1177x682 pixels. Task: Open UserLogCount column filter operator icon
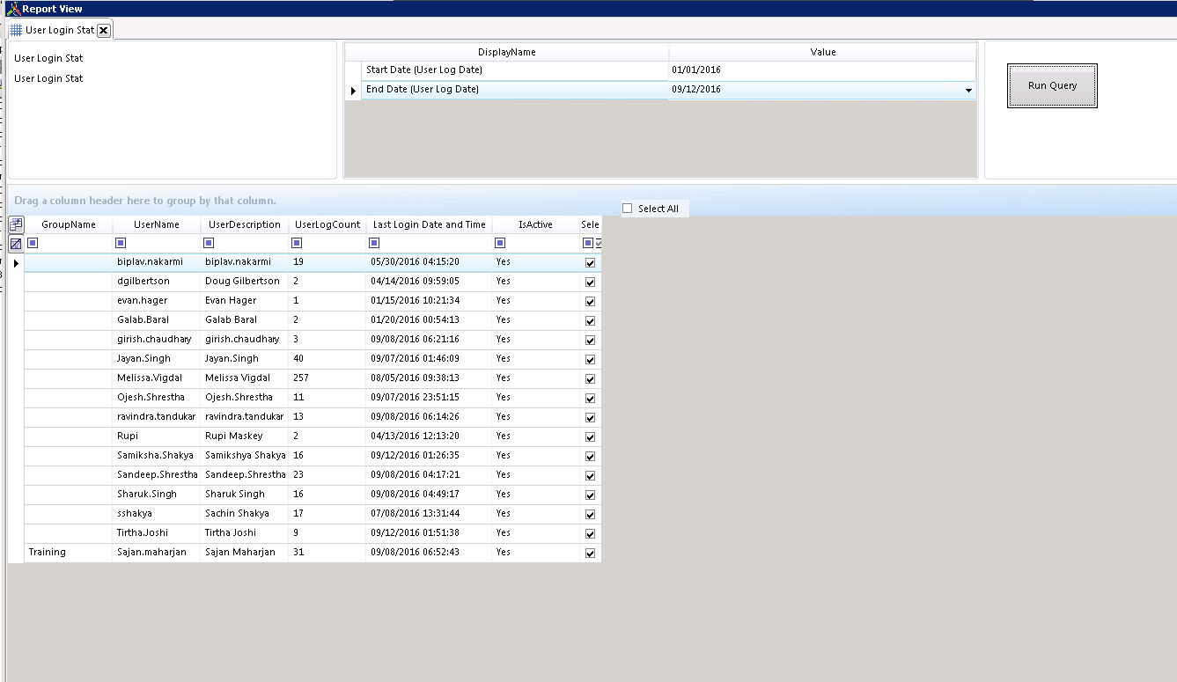click(x=298, y=244)
